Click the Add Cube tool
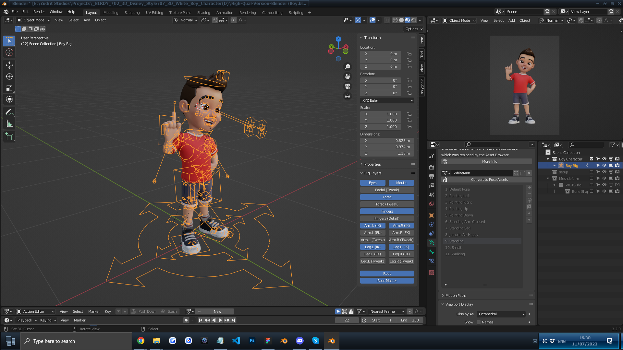 [9, 137]
